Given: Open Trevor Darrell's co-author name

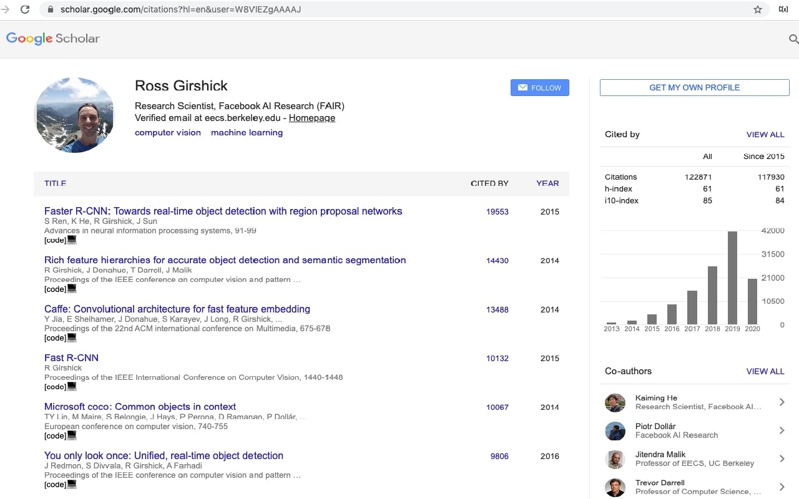Looking at the screenshot, I should (660, 482).
